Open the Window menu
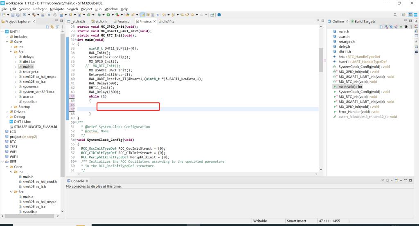 111,9
